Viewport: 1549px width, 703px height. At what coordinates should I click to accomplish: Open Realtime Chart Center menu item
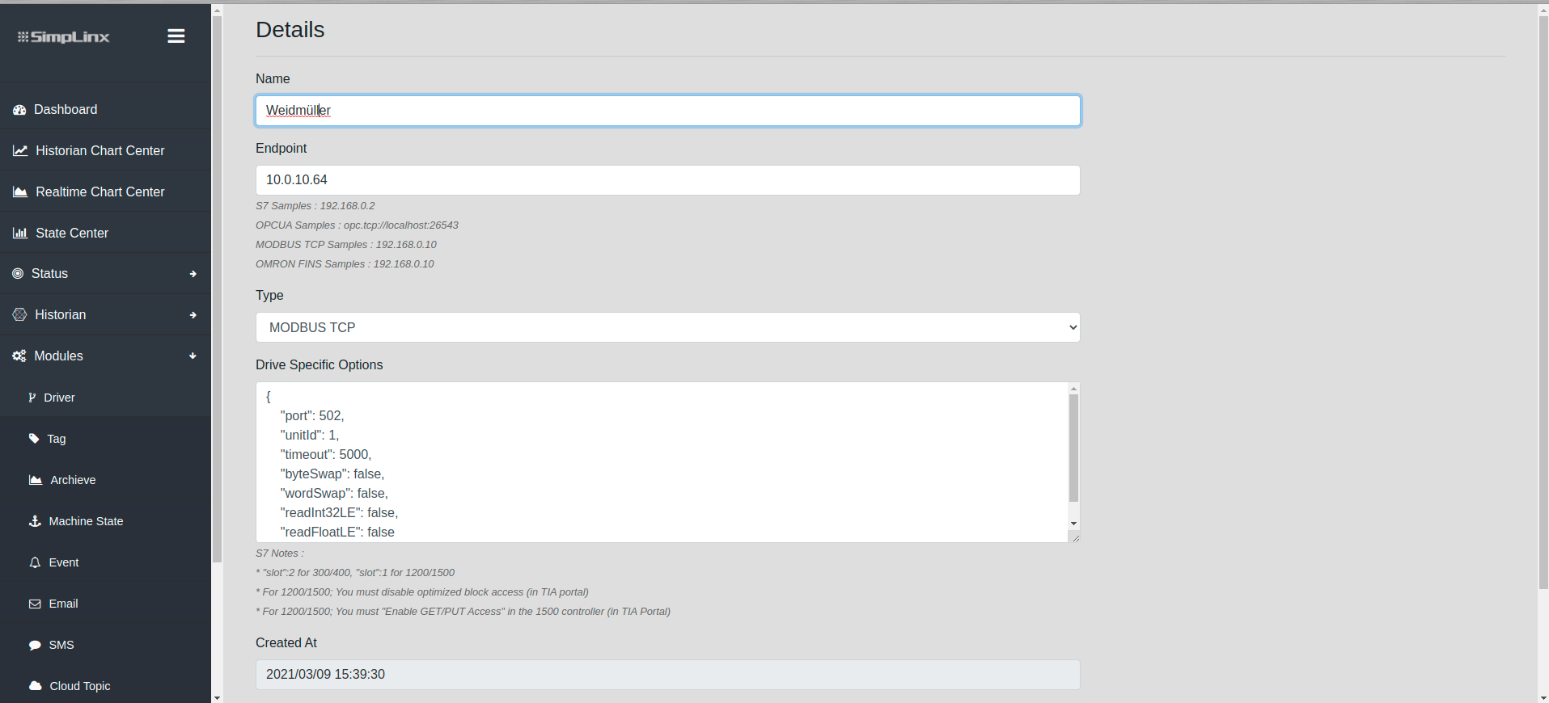[x=99, y=192]
